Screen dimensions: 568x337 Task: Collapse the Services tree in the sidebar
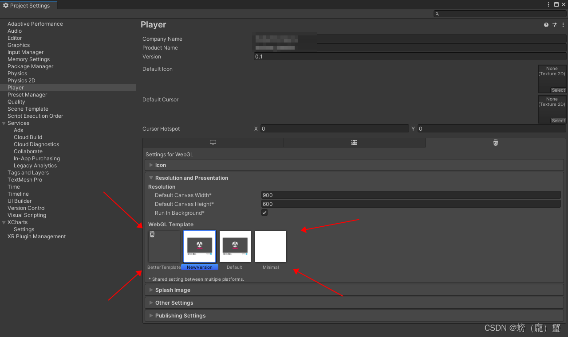tap(4, 123)
